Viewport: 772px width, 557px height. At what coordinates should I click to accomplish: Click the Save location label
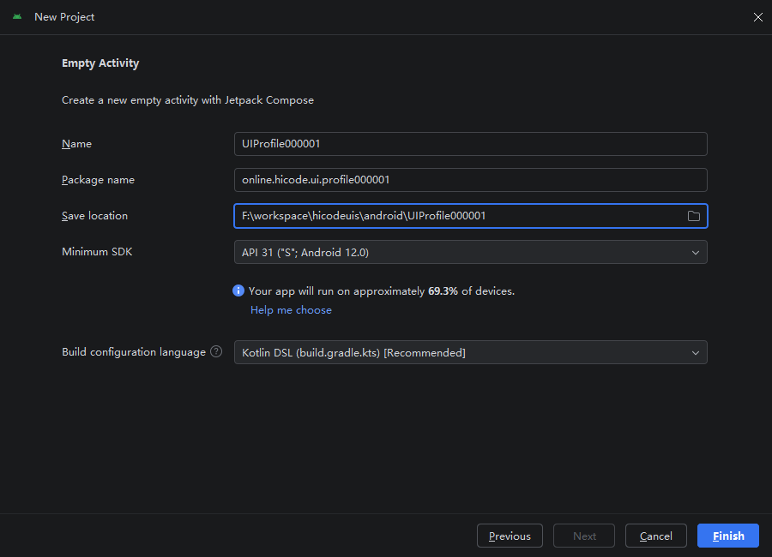click(x=94, y=216)
